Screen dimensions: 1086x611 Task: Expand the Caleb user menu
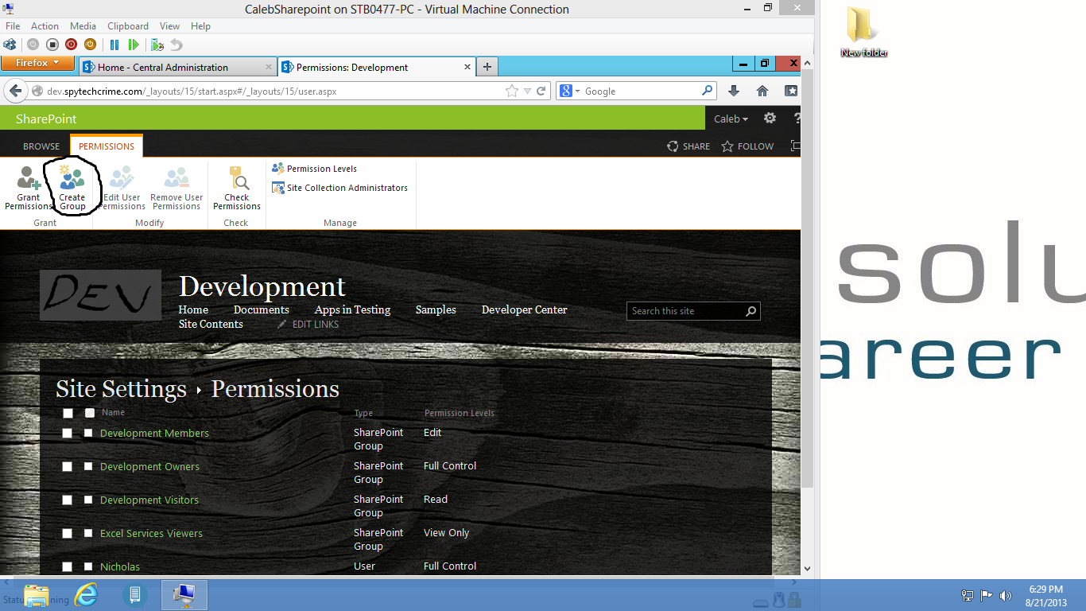point(731,119)
